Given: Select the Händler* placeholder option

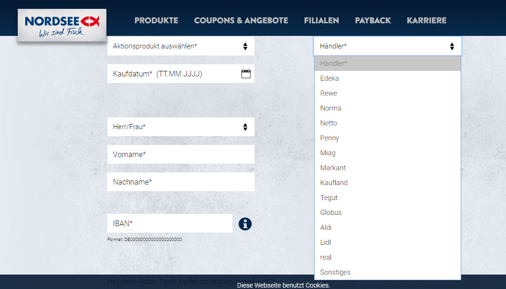Looking at the screenshot, I should point(387,63).
